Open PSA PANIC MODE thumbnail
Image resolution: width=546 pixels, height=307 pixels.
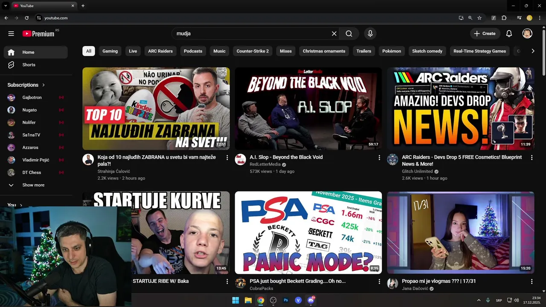(308, 232)
